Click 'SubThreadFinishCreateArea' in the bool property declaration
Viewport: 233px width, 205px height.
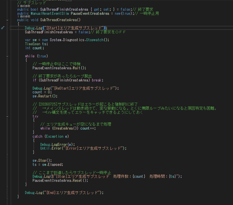64,10
